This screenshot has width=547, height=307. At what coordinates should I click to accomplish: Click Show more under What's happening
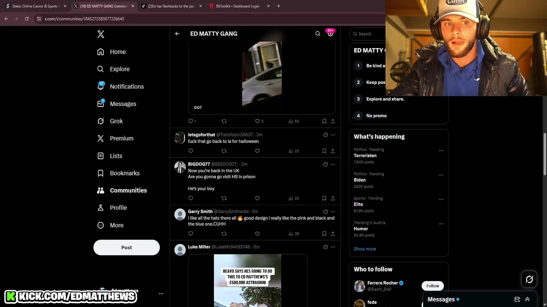tap(365, 249)
